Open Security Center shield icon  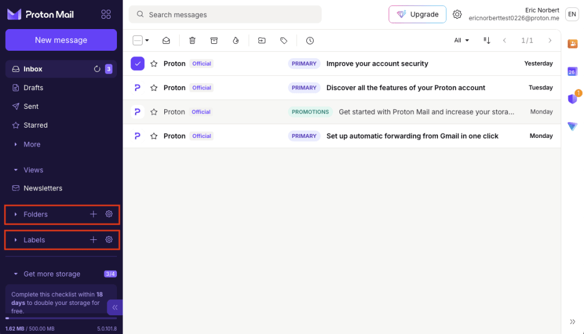pos(573,99)
